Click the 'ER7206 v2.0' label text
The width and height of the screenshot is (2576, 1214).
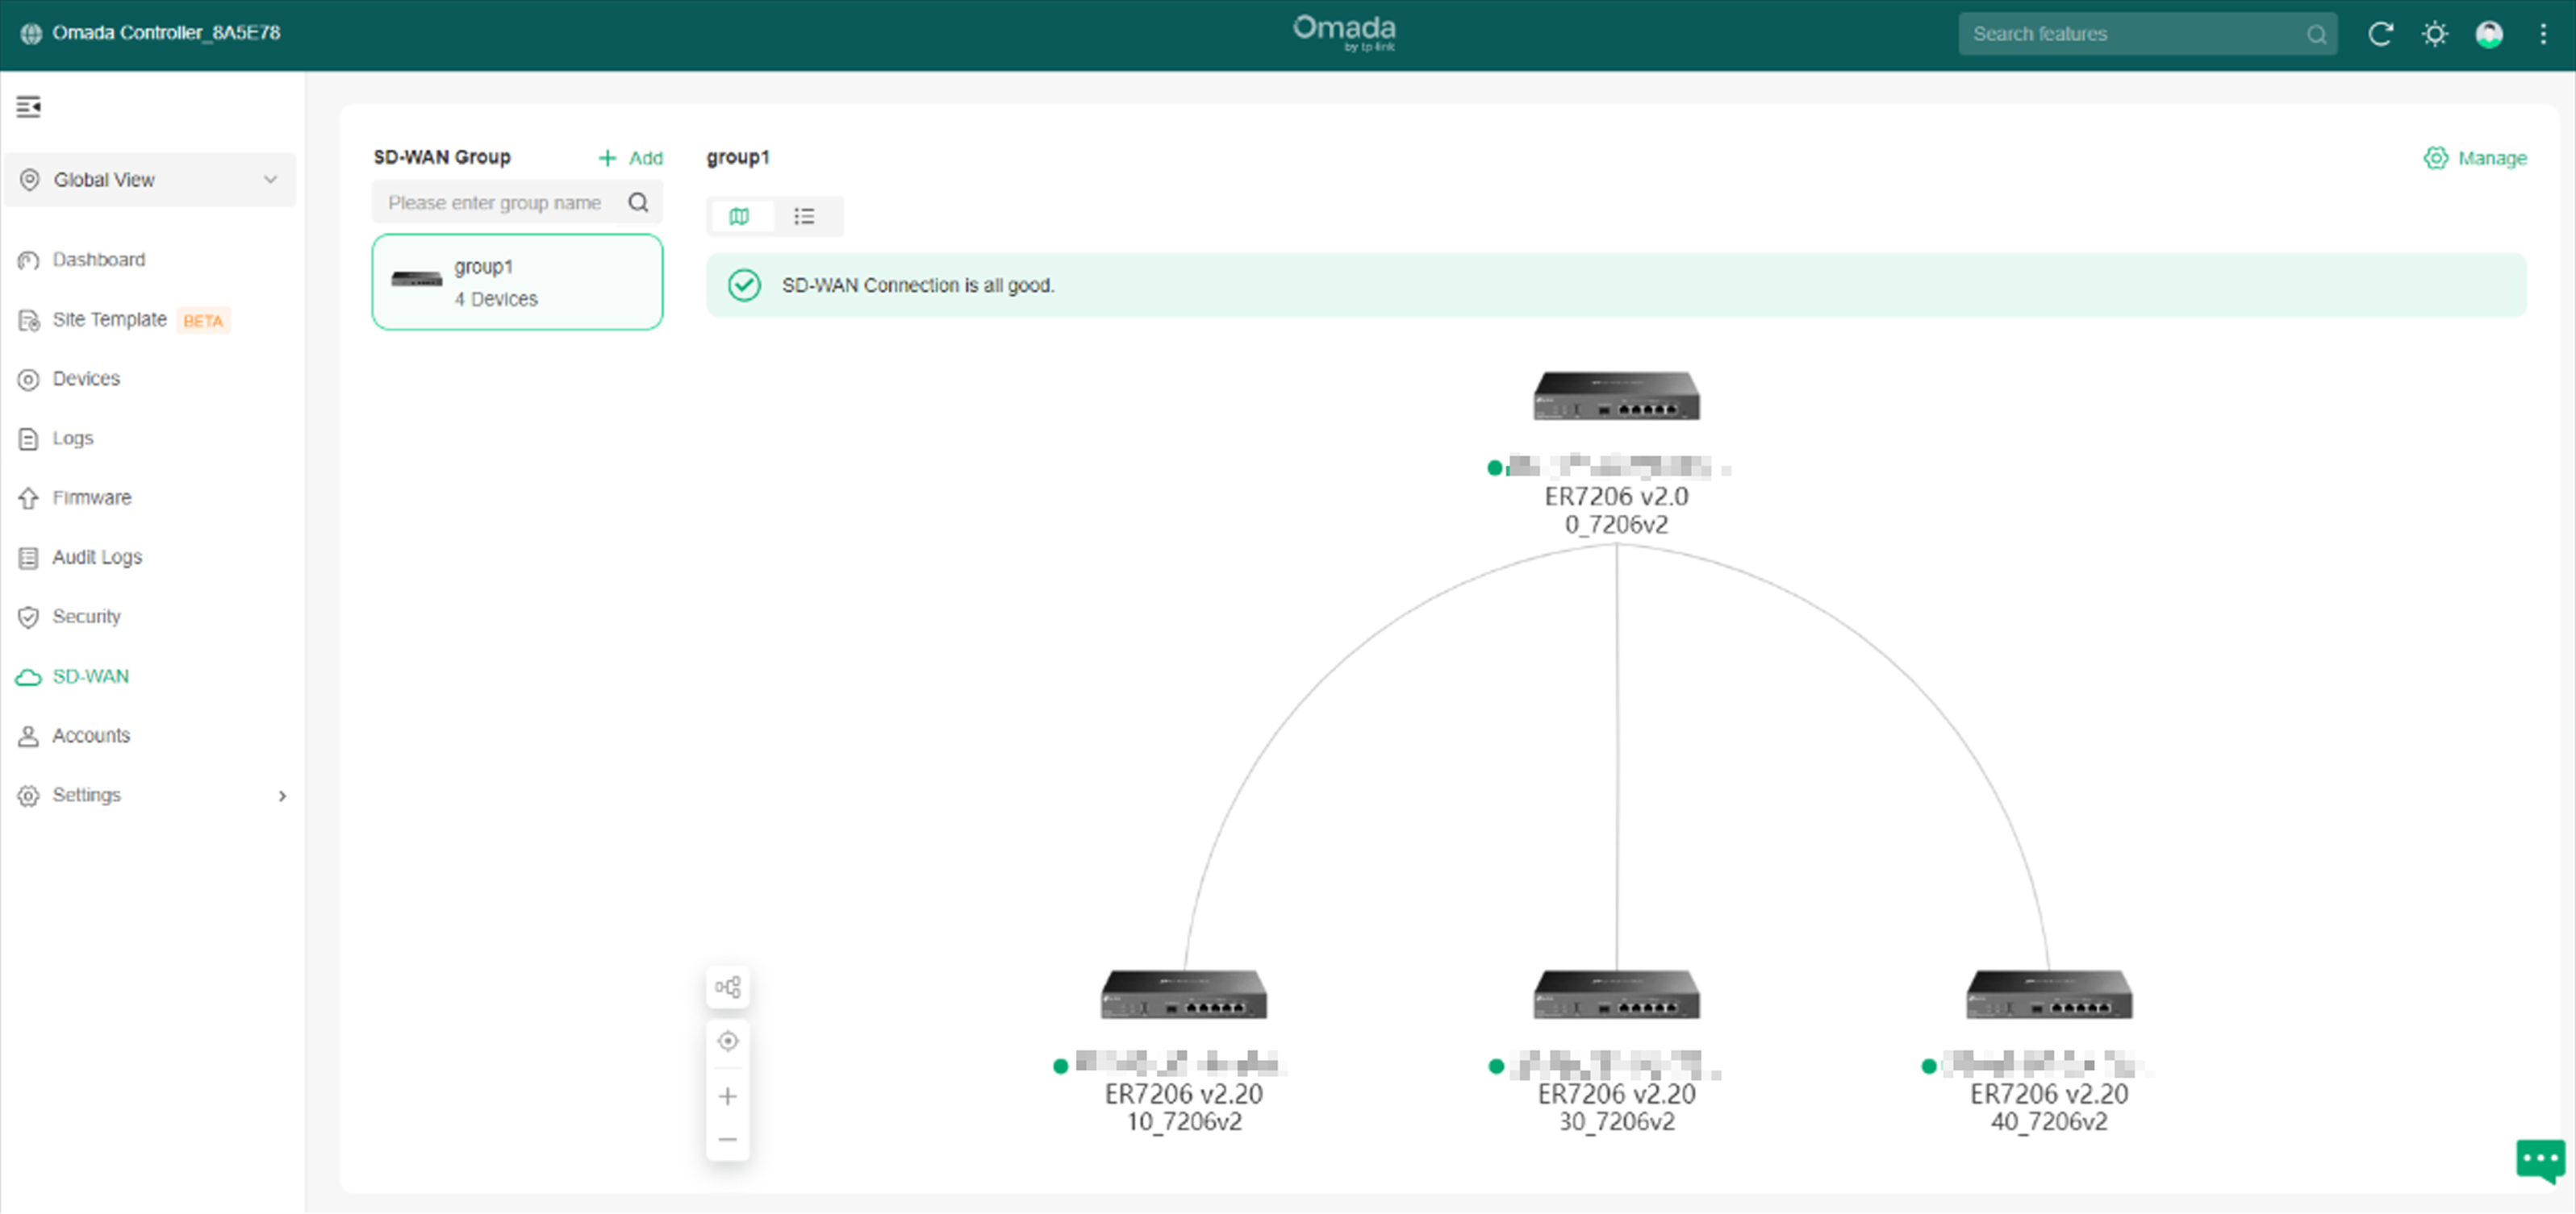(x=1616, y=497)
